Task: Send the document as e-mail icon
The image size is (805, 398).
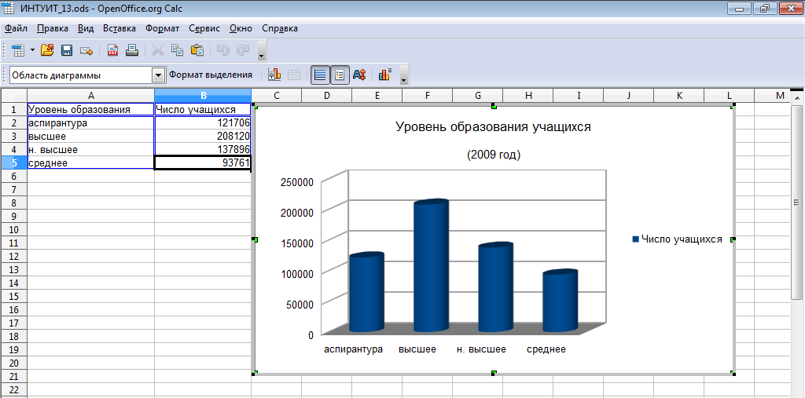Action: 86,49
